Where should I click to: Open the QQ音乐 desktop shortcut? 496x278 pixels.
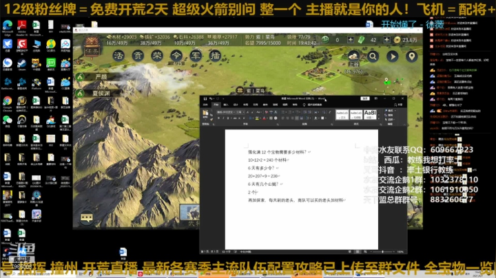tap(51, 45)
